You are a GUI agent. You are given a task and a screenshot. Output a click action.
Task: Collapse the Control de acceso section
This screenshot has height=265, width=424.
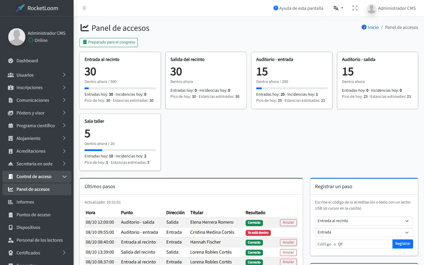[x=64, y=176]
